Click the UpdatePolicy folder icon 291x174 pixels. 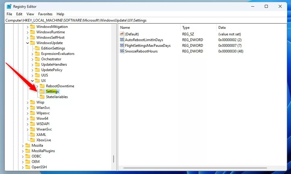(37, 70)
